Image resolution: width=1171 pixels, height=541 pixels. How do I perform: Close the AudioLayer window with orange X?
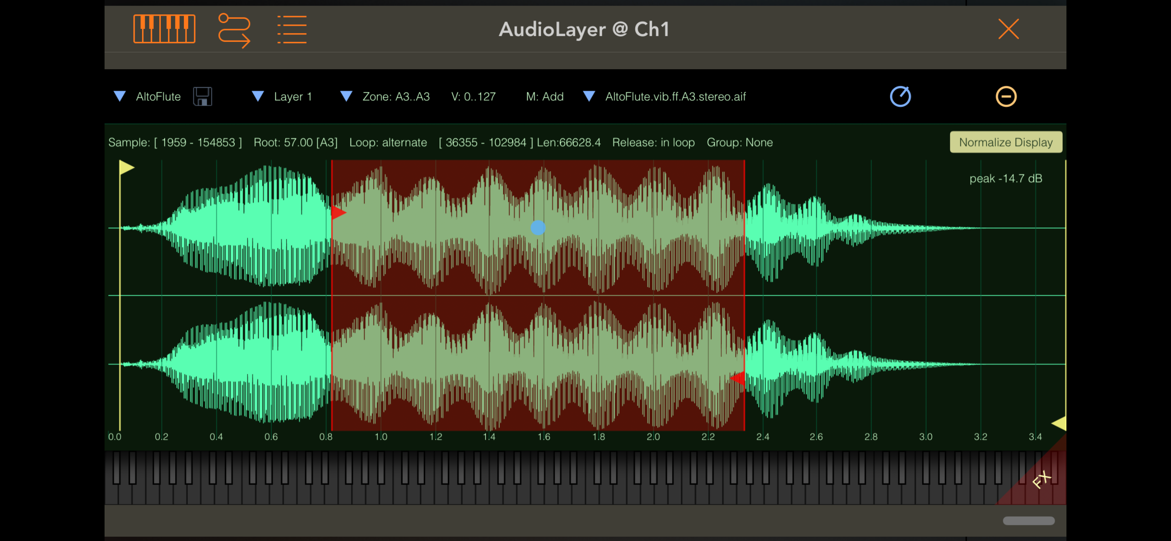coord(1008,29)
